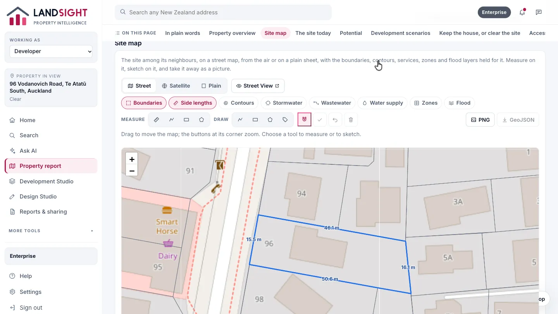Open the messages chat icon
This screenshot has width=558, height=314.
pos(539,12)
